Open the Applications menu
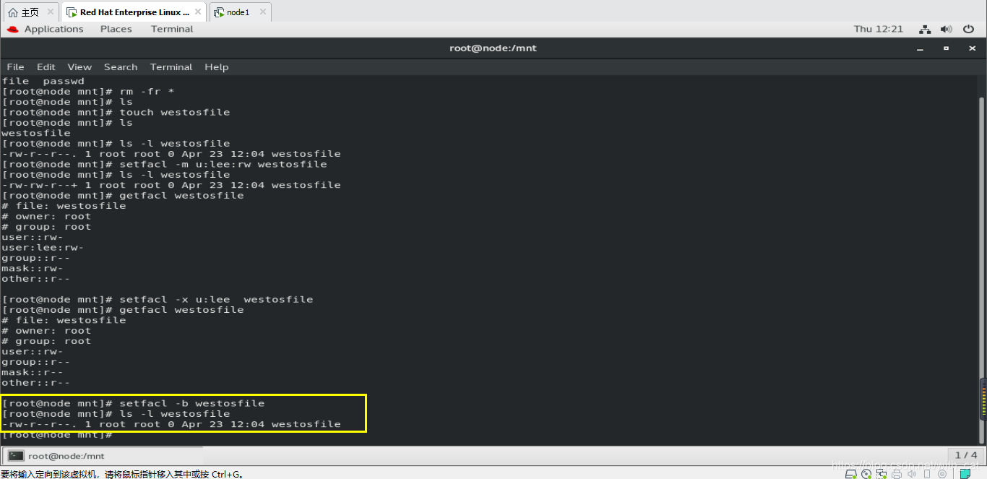The width and height of the screenshot is (987, 479). tap(53, 29)
